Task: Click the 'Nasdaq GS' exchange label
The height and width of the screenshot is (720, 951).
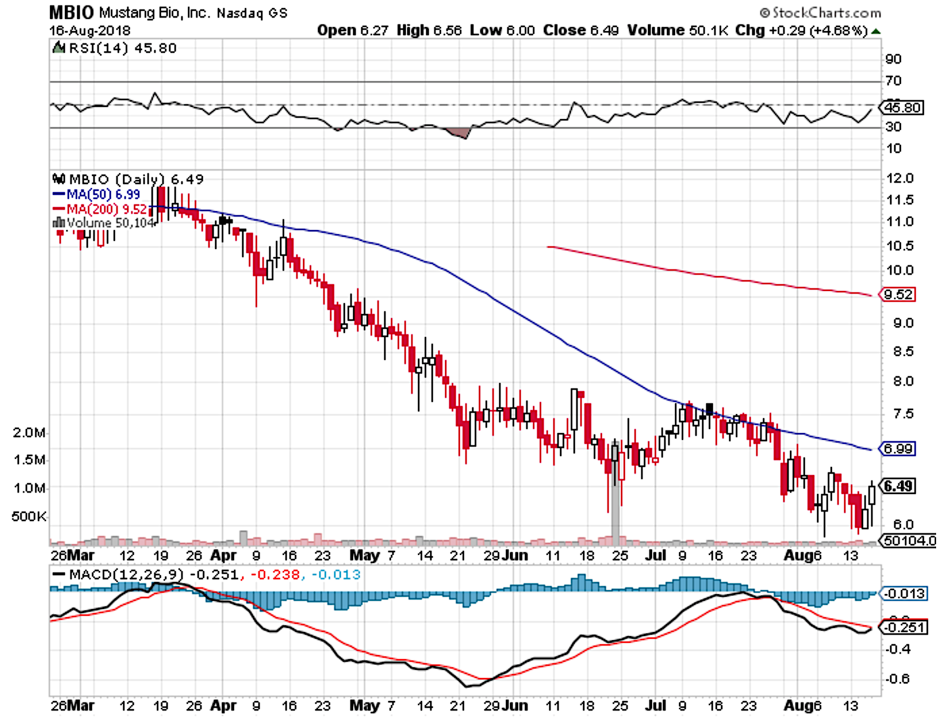Action: click(x=252, y=13)
